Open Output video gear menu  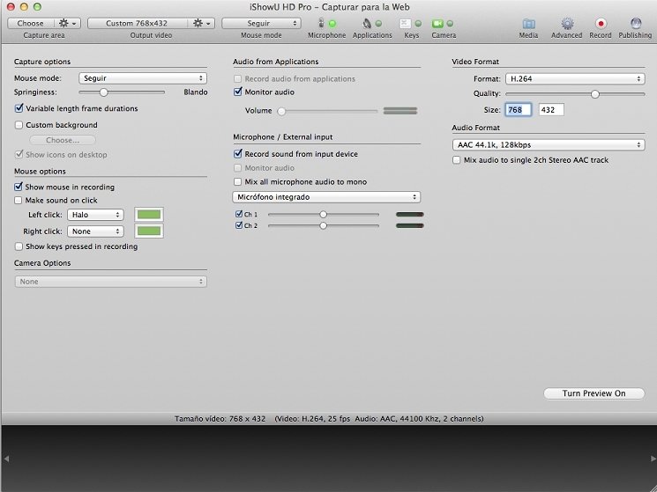tap(202, 23)
